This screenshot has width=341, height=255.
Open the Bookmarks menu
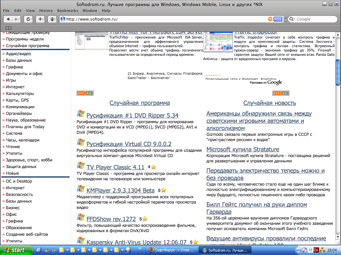[68, 11]
